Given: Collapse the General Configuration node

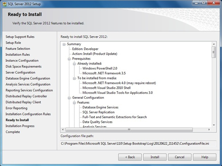Looking at the screenshot, I should [69, 98].
